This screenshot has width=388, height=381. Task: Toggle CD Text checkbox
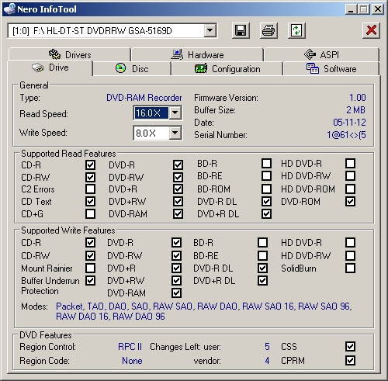point(90,201)
